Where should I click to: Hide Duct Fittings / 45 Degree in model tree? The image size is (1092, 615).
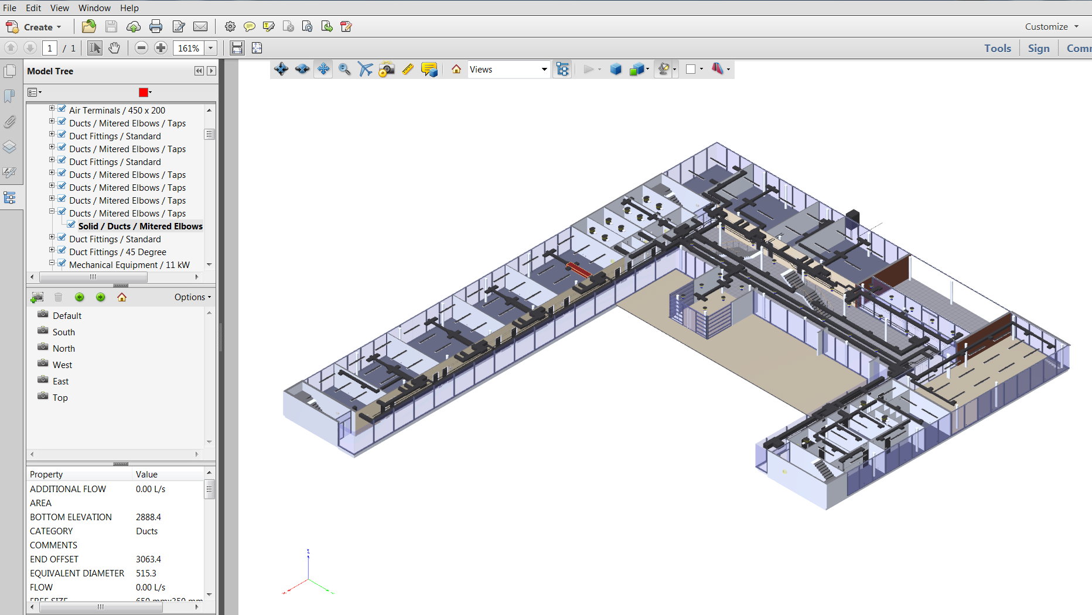click(62, 250)
